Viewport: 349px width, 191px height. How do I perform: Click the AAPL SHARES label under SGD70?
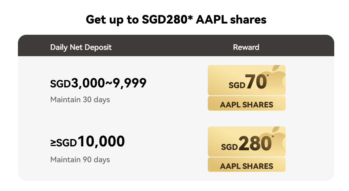[x=246, y=104]
